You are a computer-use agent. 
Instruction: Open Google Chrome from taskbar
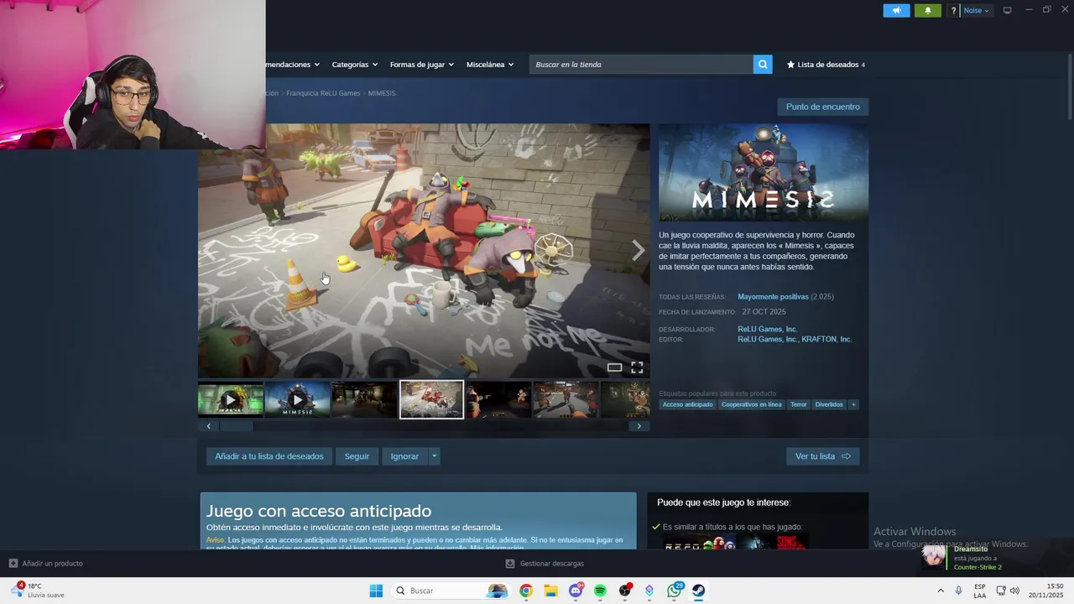[x=526, y=591]
